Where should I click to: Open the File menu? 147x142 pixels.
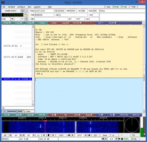pos(4,7)
